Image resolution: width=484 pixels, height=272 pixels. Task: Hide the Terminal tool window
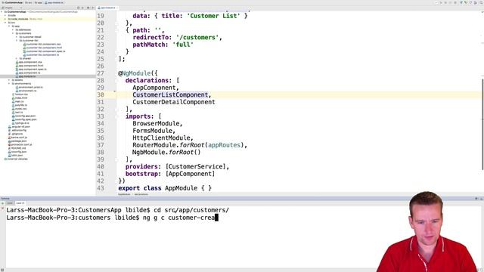click(481, 198)
